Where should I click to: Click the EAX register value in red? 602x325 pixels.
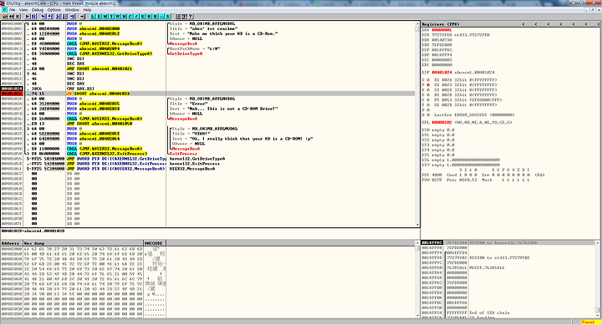pos(441,29)
